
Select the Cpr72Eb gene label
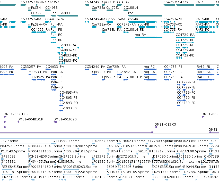[x=109, y=2]
